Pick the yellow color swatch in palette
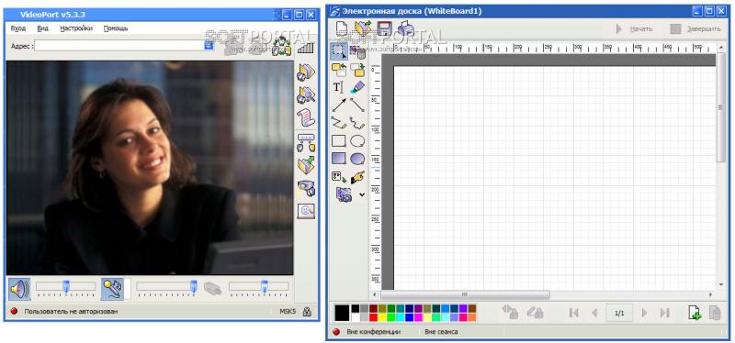Screen dimensions: 735x343 [x=382, y=317]
